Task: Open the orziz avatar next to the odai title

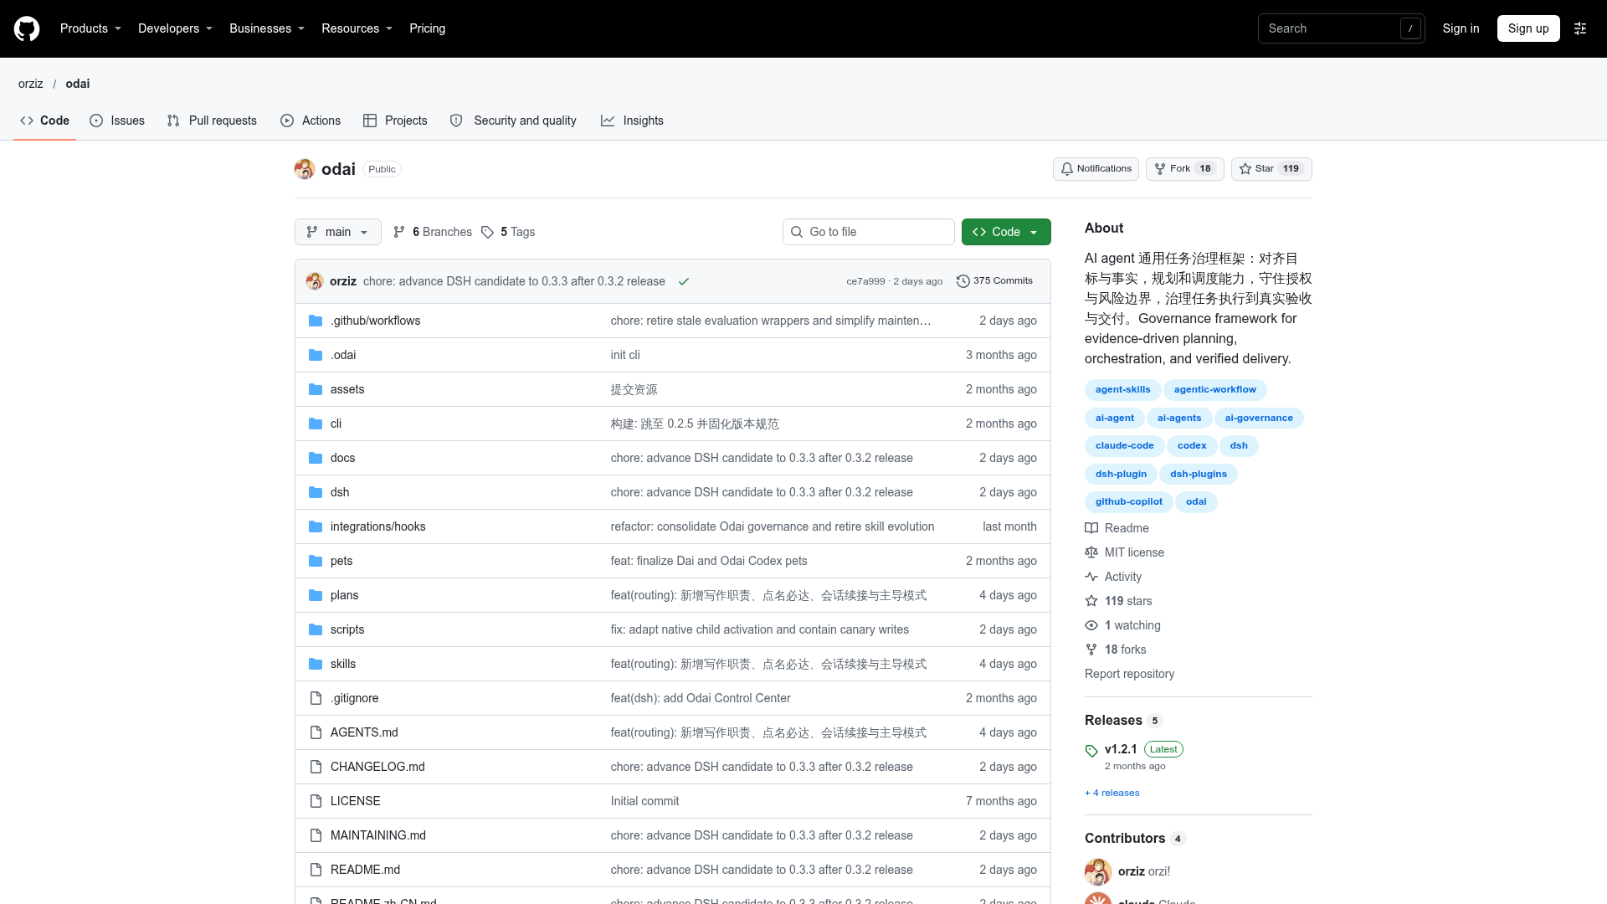Action: pos(305,169)
